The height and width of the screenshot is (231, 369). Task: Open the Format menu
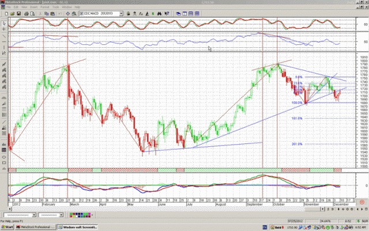click(45, 7)
